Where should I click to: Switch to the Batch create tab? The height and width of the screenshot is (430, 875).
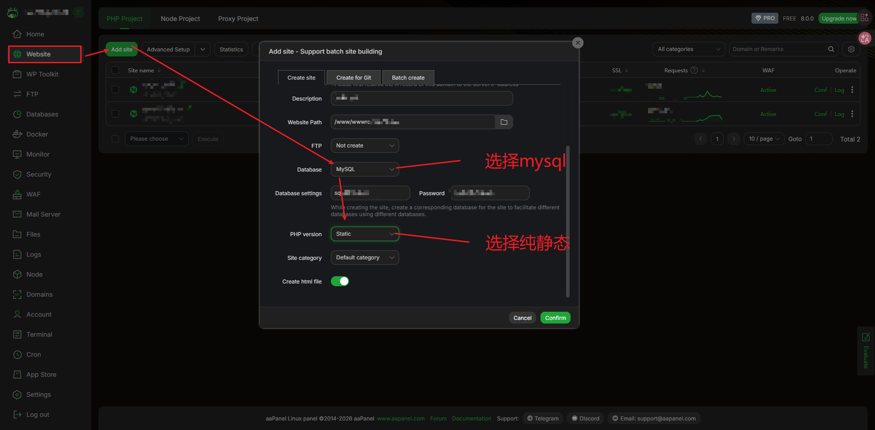coord(408,78)
